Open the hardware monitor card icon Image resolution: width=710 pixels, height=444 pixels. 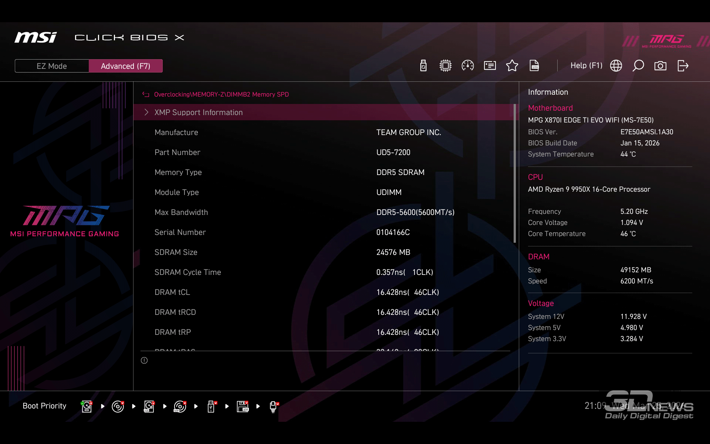coord(490,66)
